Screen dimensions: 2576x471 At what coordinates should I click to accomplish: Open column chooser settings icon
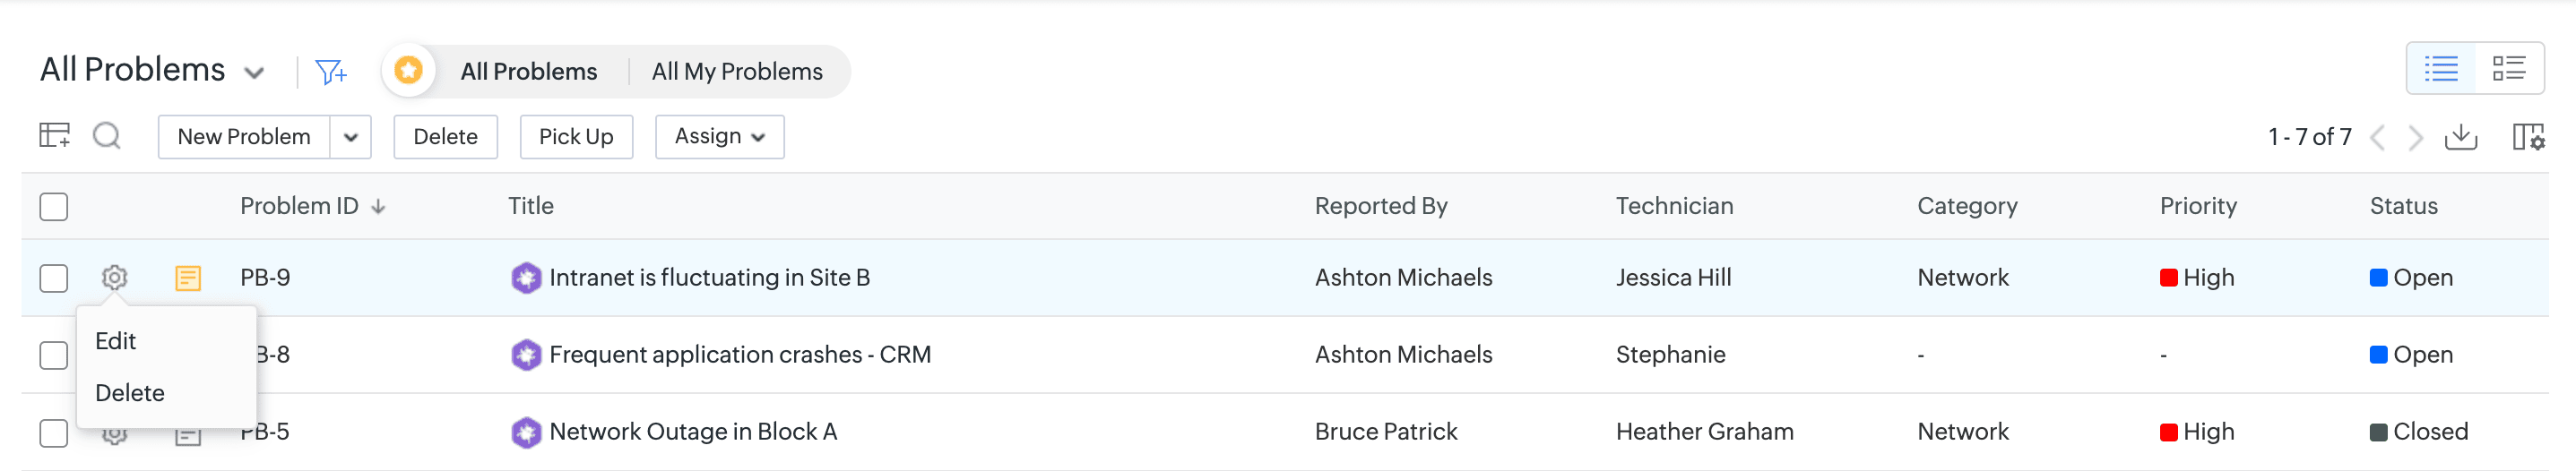(2528, 137)
